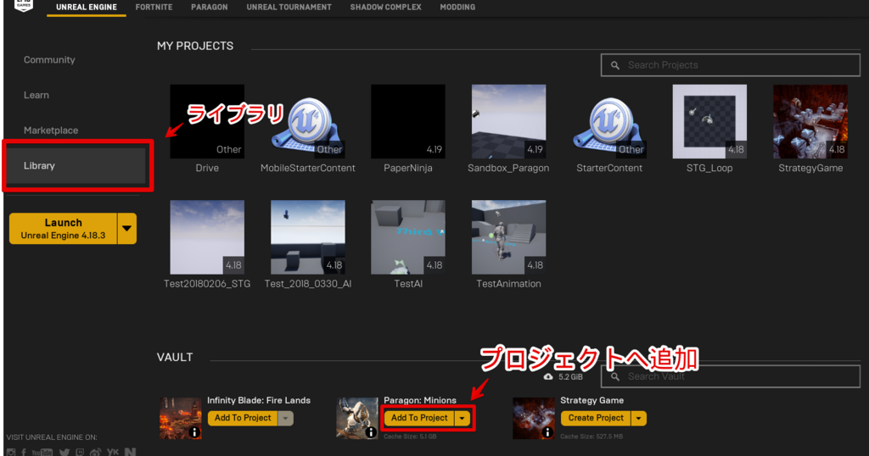Image resolution: width=869 pixels, height=456 pixels.
Task: Select the Shadow Complex tab
Action: tap(386, 7)
